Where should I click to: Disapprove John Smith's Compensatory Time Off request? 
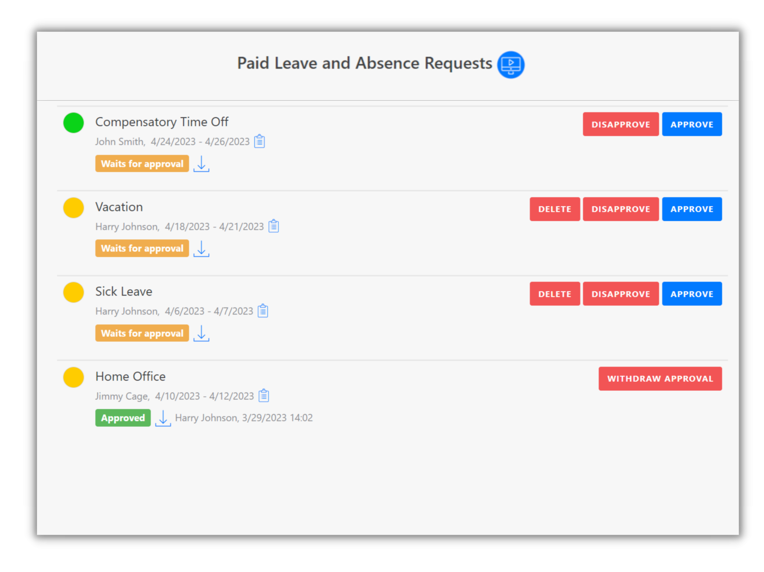620,124
